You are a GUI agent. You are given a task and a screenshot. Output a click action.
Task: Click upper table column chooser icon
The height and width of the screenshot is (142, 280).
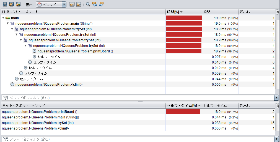click(278, 12)
